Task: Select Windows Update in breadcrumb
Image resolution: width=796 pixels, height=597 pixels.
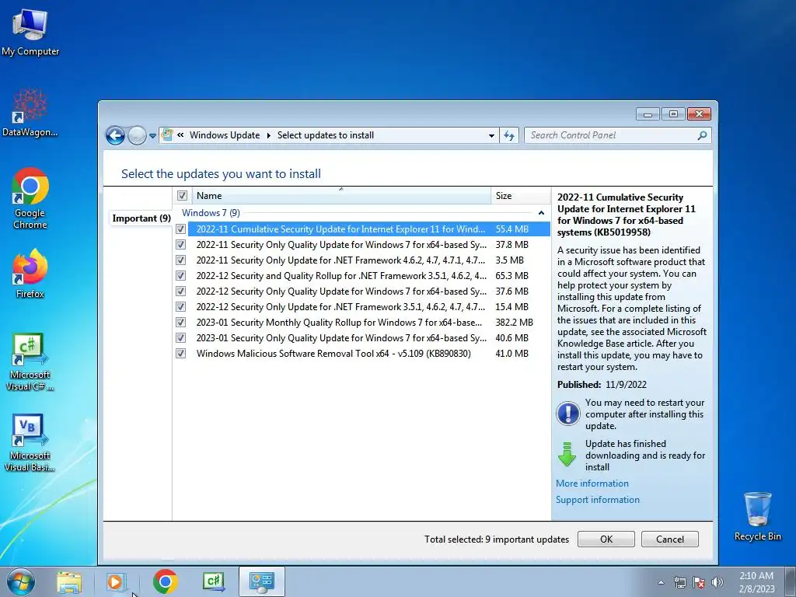Action: (x=225, y=135)
